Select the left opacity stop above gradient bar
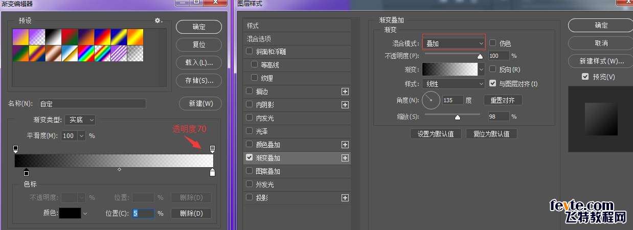633x230 pixels. pyautogui.click(x=16, y=149)
